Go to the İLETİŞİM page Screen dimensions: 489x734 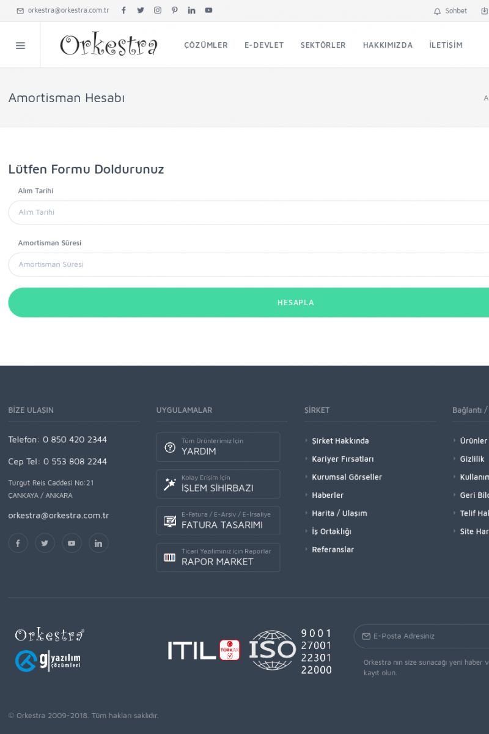click(446, 45)
